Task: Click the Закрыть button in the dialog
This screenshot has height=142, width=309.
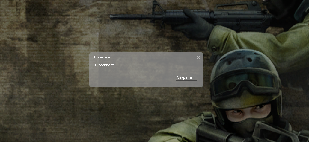Action: pos(186,77)
